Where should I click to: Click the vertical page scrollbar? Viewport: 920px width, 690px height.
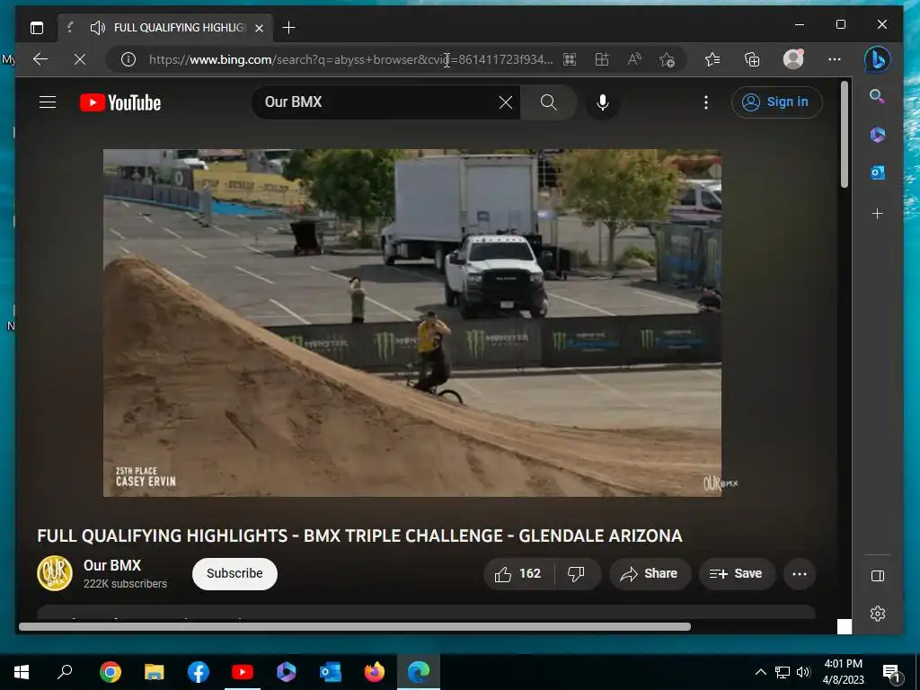(845, 135)
